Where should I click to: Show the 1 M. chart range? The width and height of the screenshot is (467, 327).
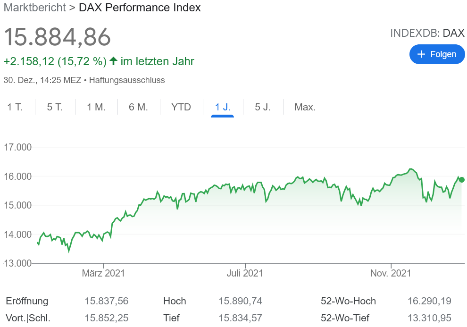pyautogui.click(x=96, y=107)
